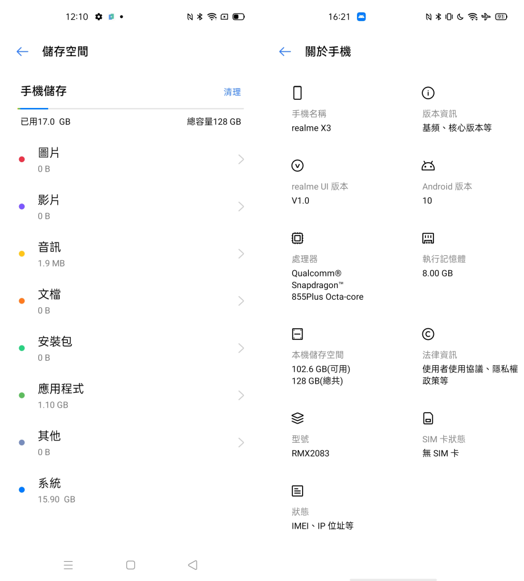Tap the circled V icon for realme UI 版本
This screenshot has height=581, width=524.
point(297,165)
